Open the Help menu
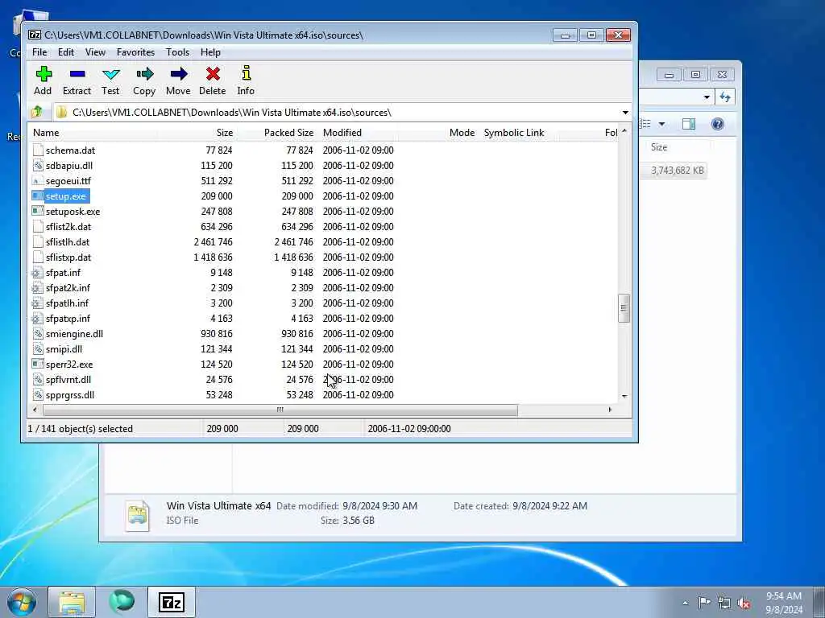This screenshot has height=618, width=825. coord(210,52)
